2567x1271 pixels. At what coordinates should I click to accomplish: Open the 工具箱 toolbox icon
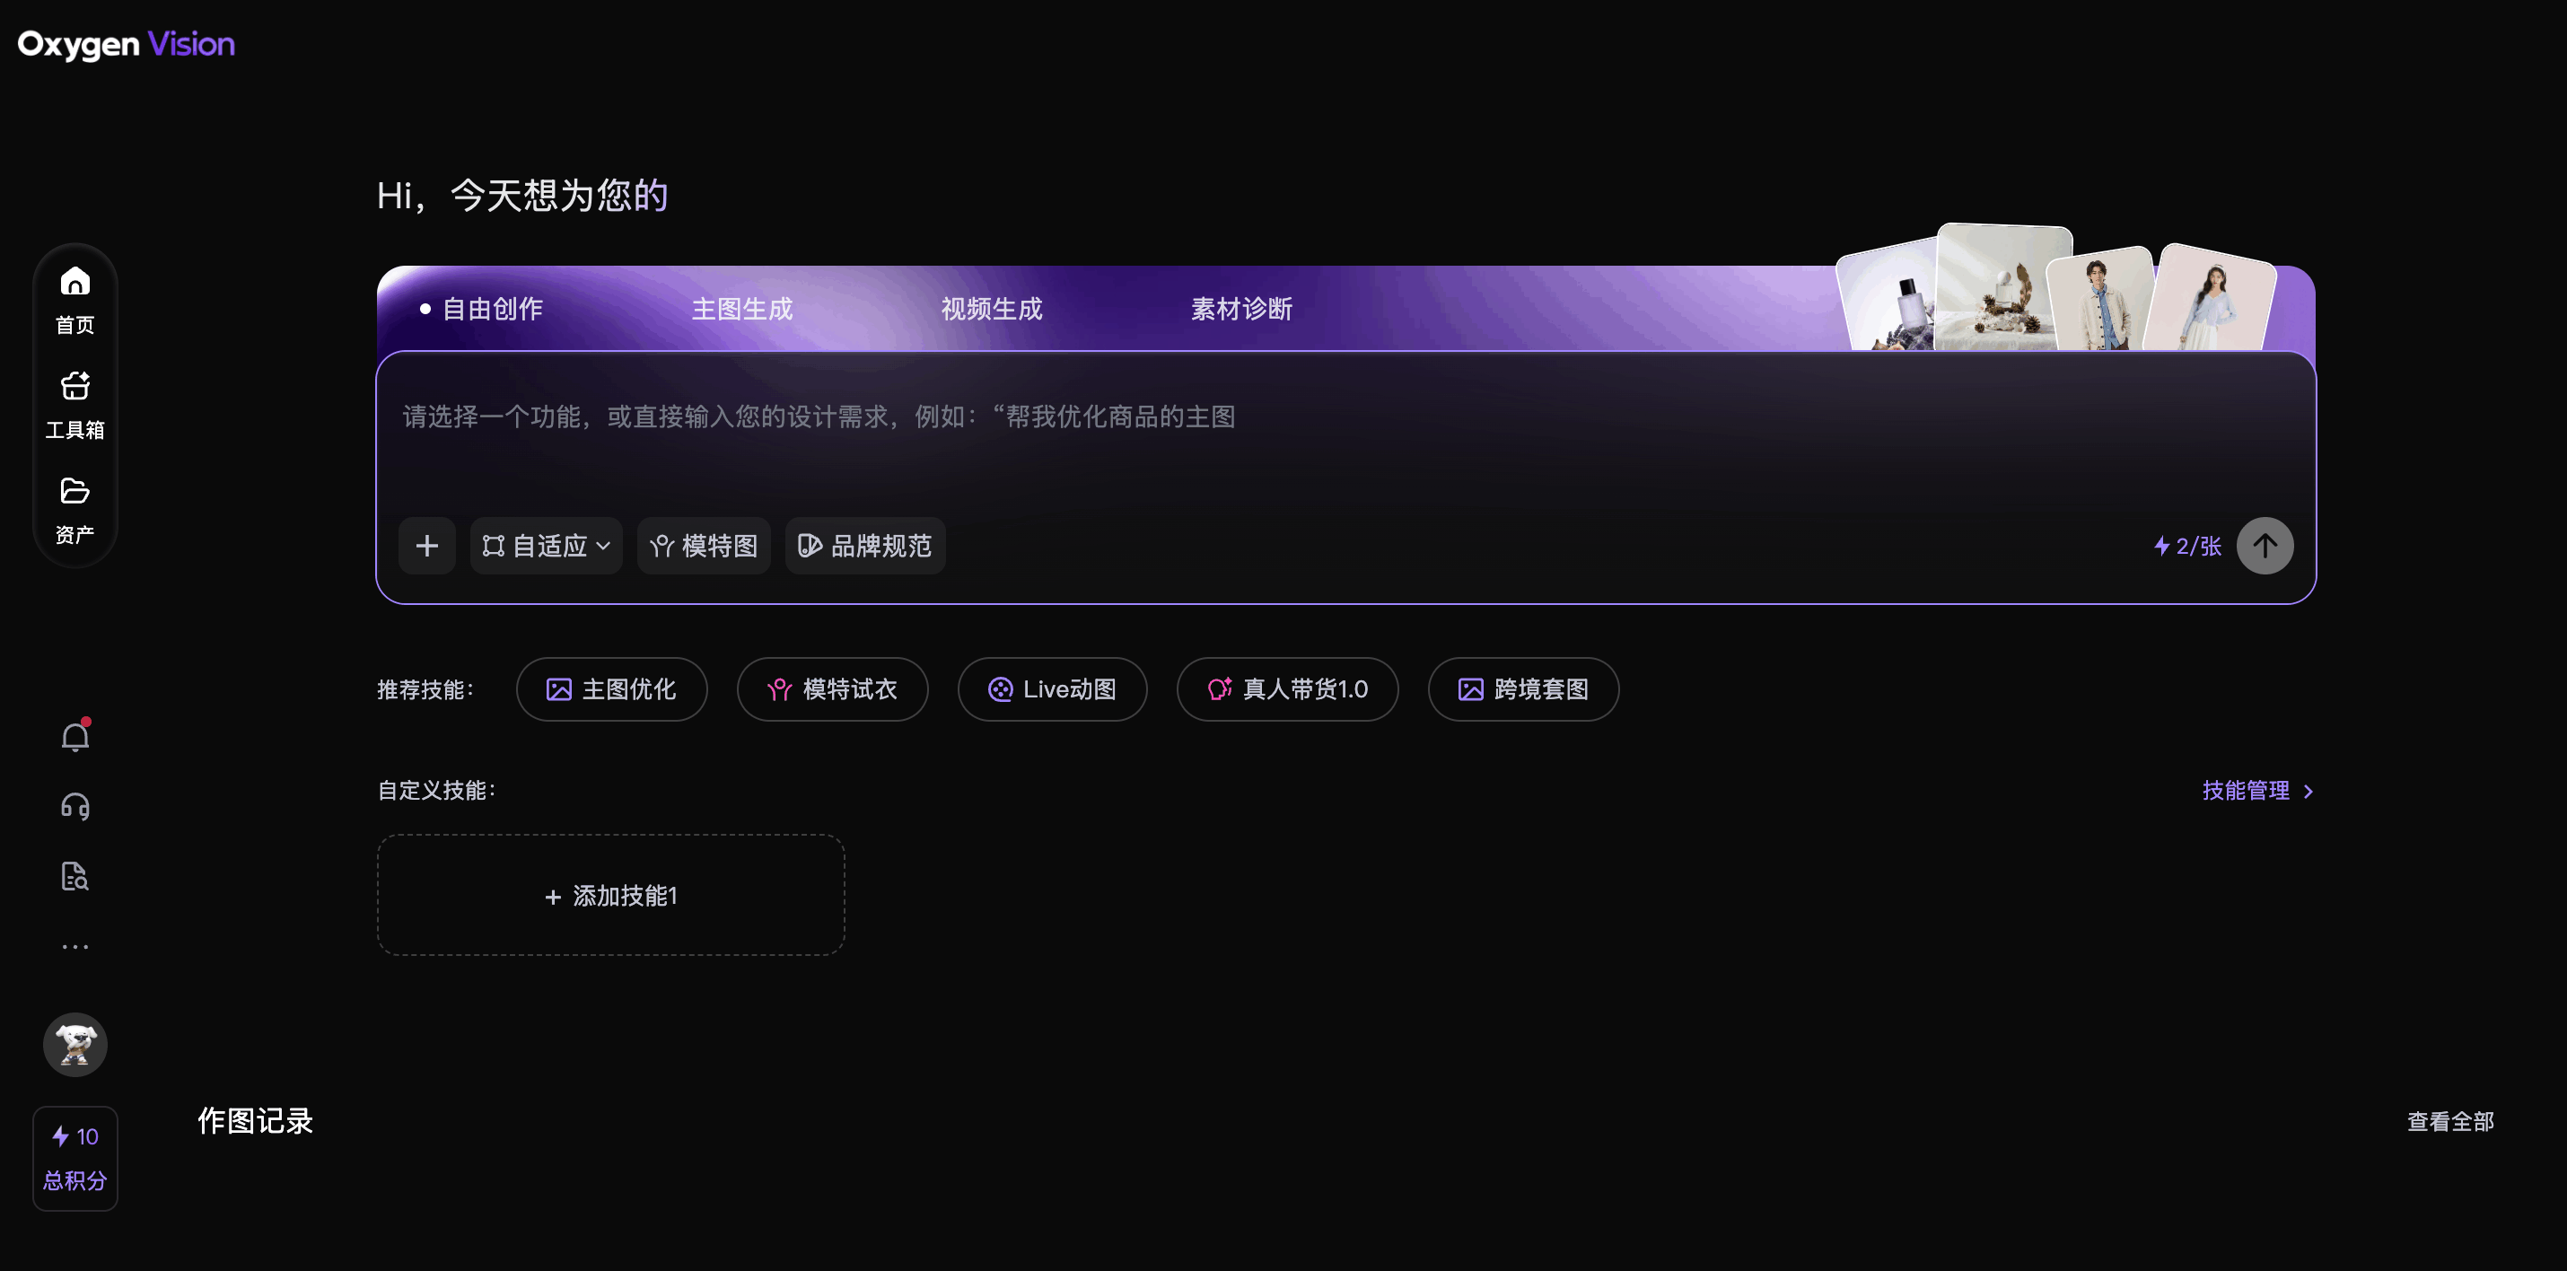[74, 405]
